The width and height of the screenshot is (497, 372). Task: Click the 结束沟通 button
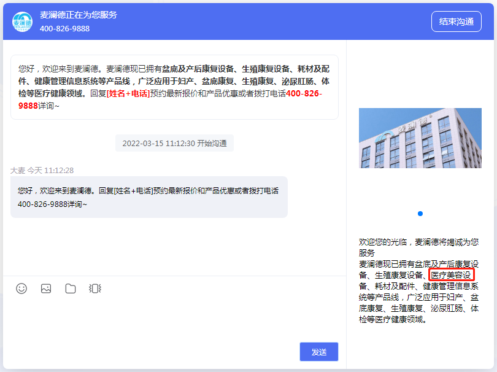point(456,21)
